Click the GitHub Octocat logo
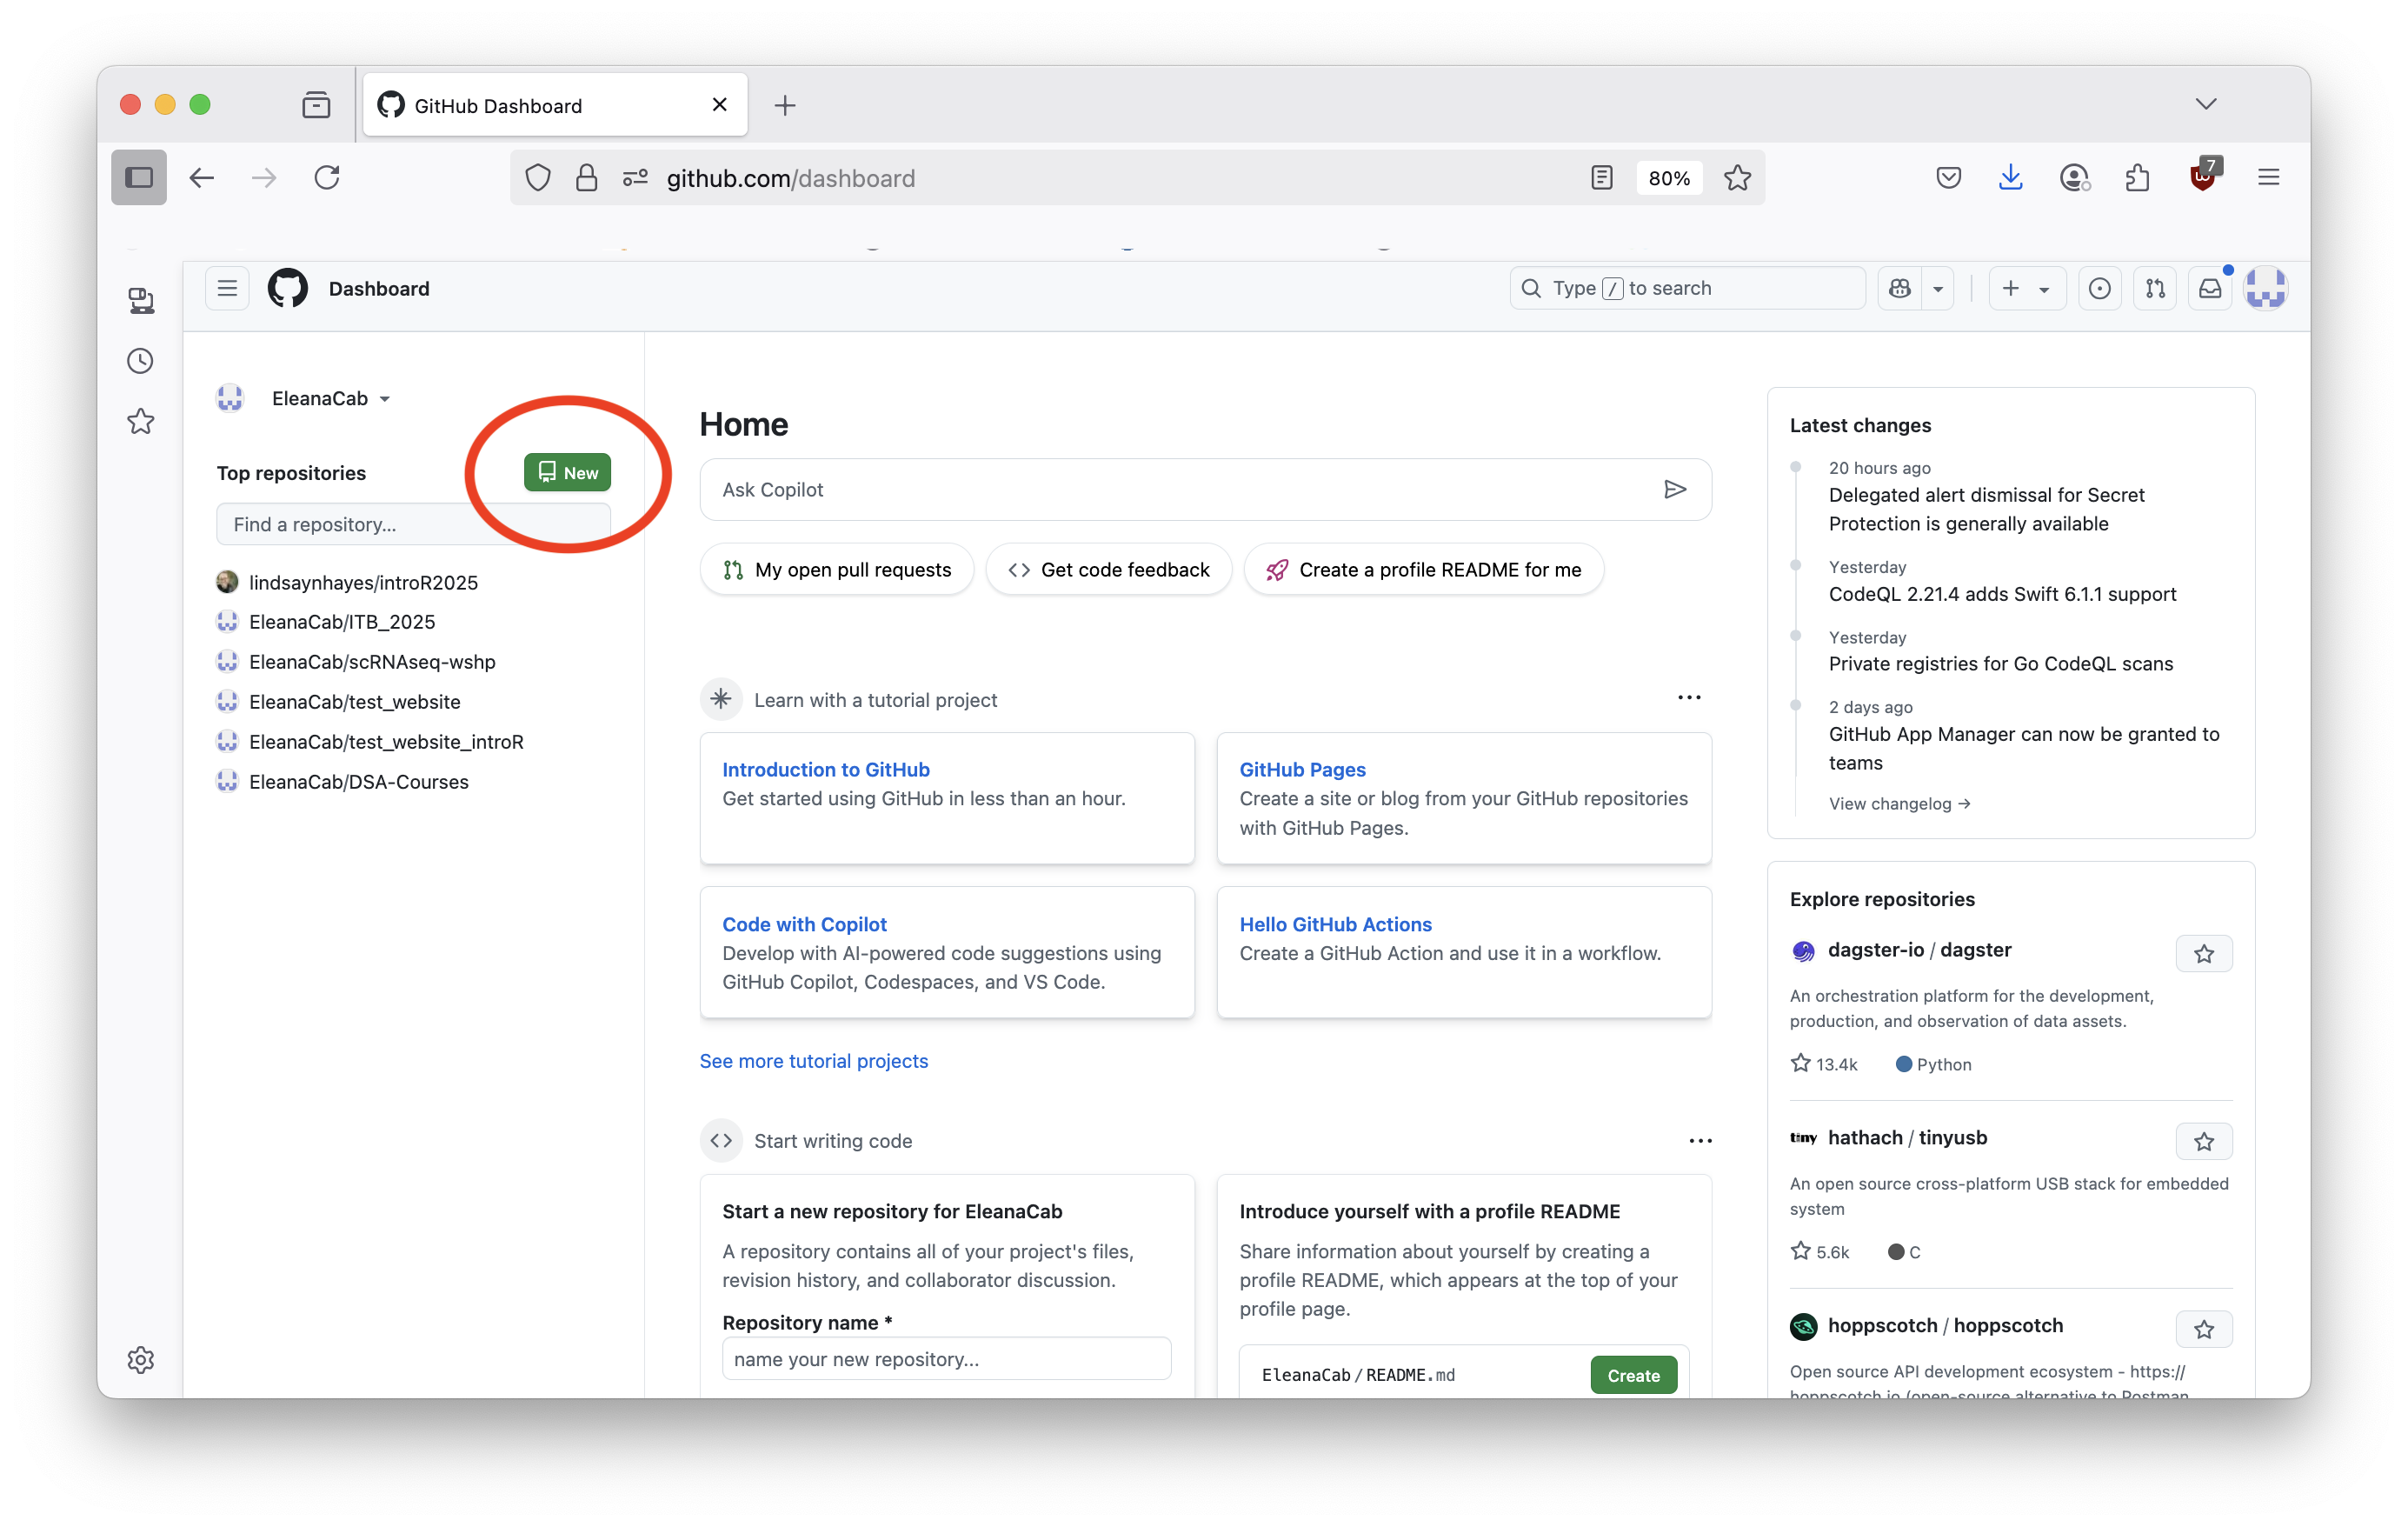Viewport: 2408px width, 1527px height. point(287,289)
